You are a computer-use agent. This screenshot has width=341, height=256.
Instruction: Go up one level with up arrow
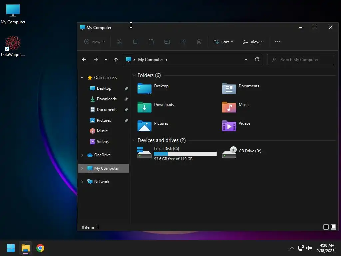point(116,60)
